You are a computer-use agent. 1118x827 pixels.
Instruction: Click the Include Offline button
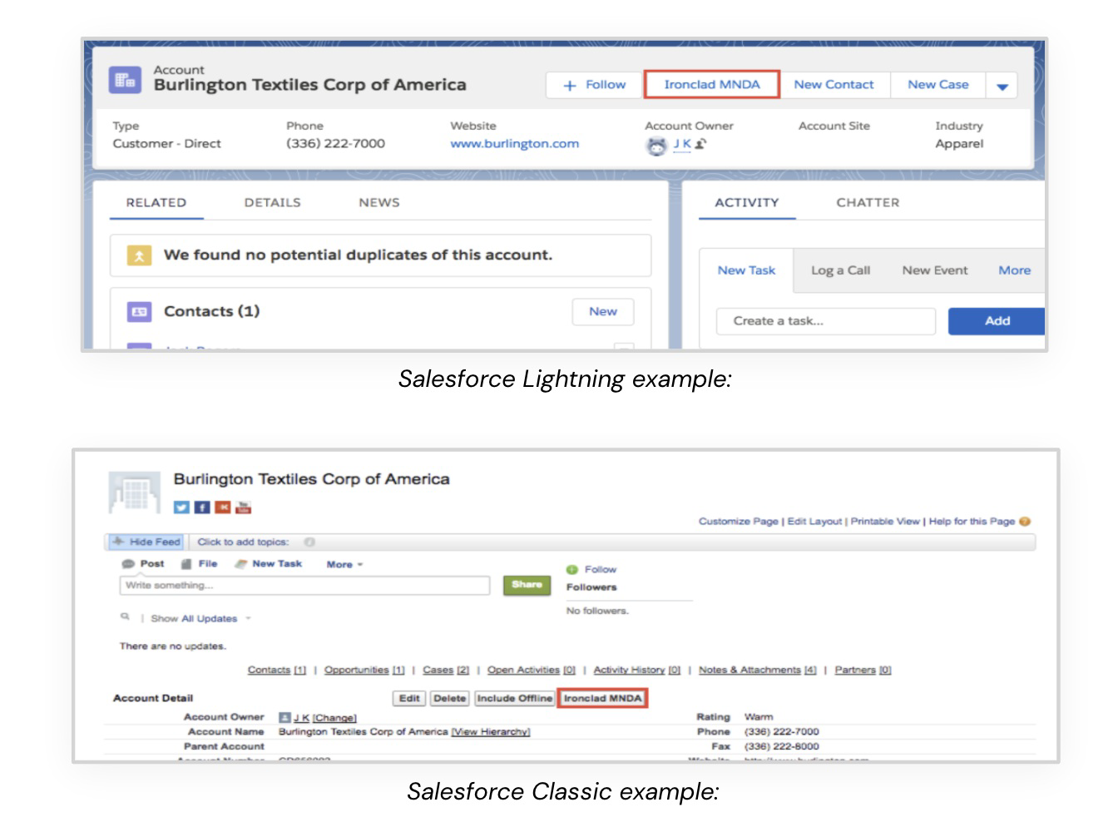pos(514,699)
